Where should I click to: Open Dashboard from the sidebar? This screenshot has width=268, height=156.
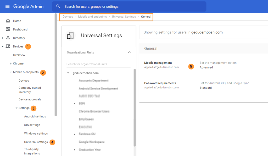point(20,29)
